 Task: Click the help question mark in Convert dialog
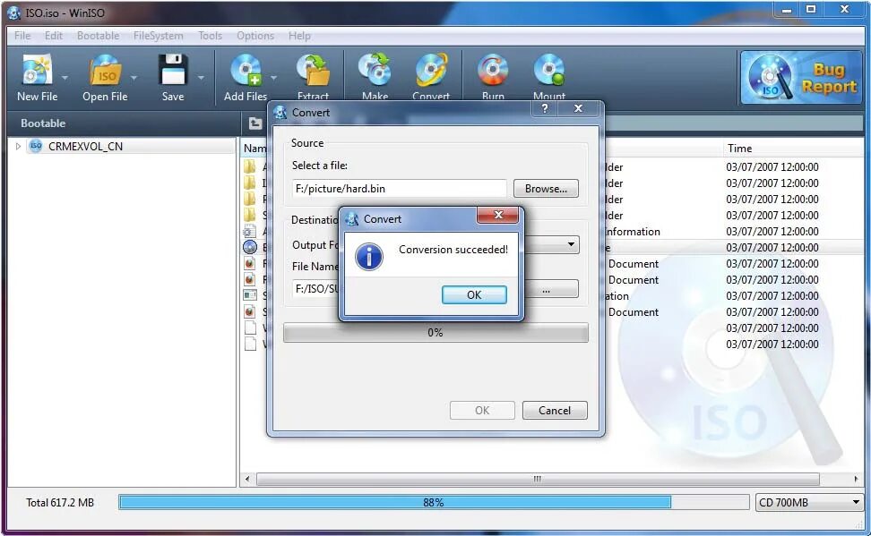click(545, 109)
